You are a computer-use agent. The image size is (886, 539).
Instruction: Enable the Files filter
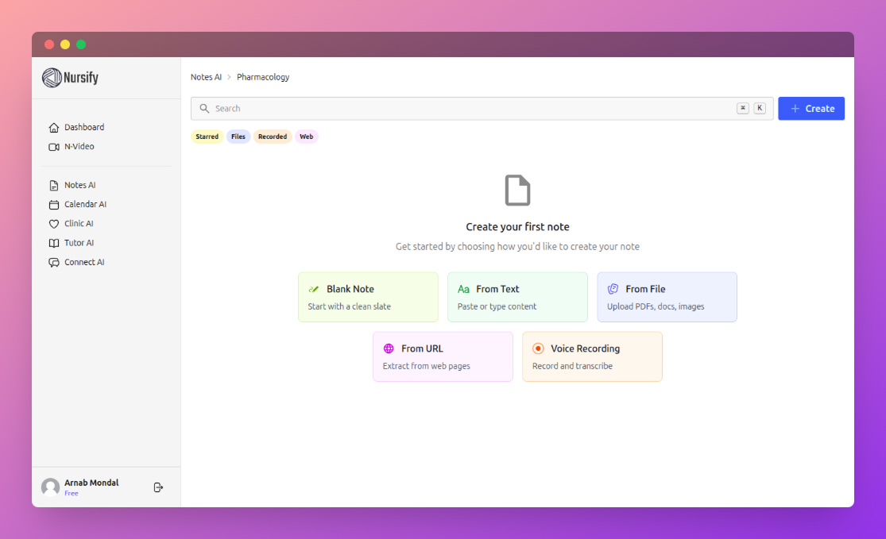point(238,136)
